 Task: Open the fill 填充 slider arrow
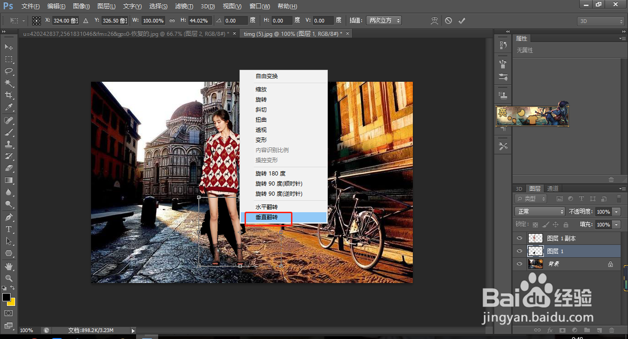click(617, 225)
